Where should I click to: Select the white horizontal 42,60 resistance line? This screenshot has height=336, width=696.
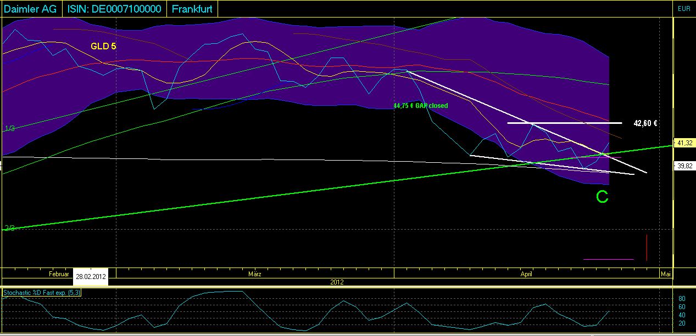coord(565,123)
